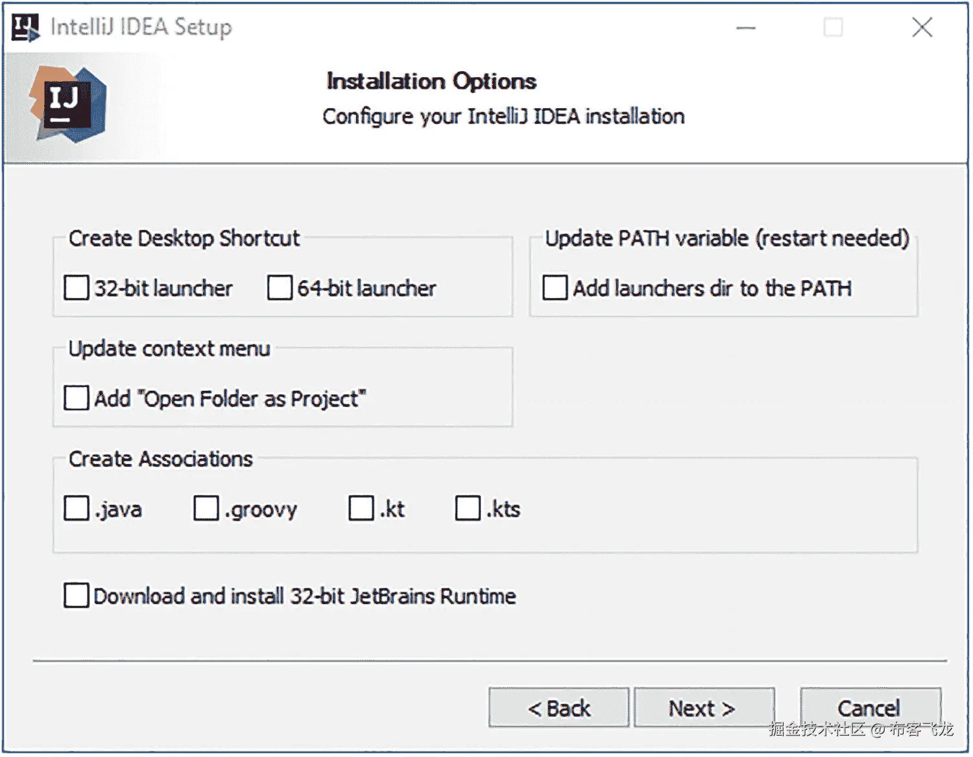Enable the 32-bit launcher desktop shortcut

click(77, 288)
